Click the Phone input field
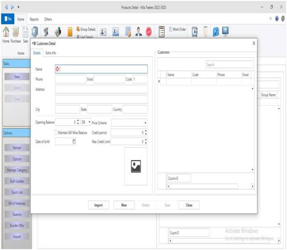The height and width of the screenshot is (250, 287). (70, 79)
